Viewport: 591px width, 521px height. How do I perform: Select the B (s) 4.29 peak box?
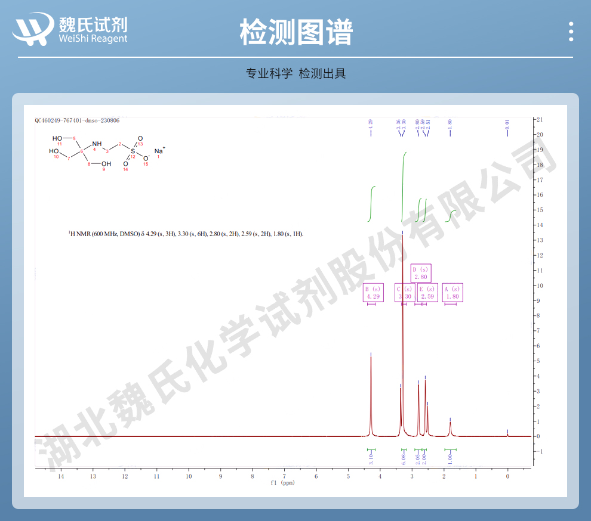coord(373,293)
